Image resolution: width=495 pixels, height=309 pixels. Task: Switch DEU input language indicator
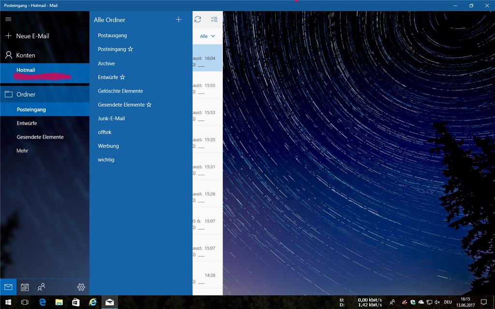pyautogui.click(x=448, y=302)
